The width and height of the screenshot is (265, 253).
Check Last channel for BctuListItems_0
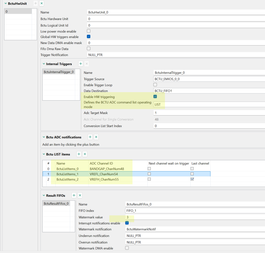click(x=192, y=169)
